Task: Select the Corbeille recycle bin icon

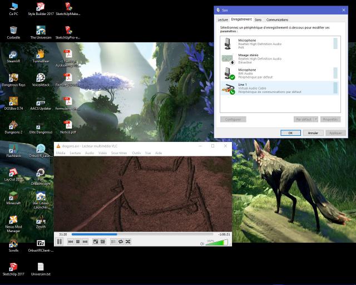Action: (13, 33)
